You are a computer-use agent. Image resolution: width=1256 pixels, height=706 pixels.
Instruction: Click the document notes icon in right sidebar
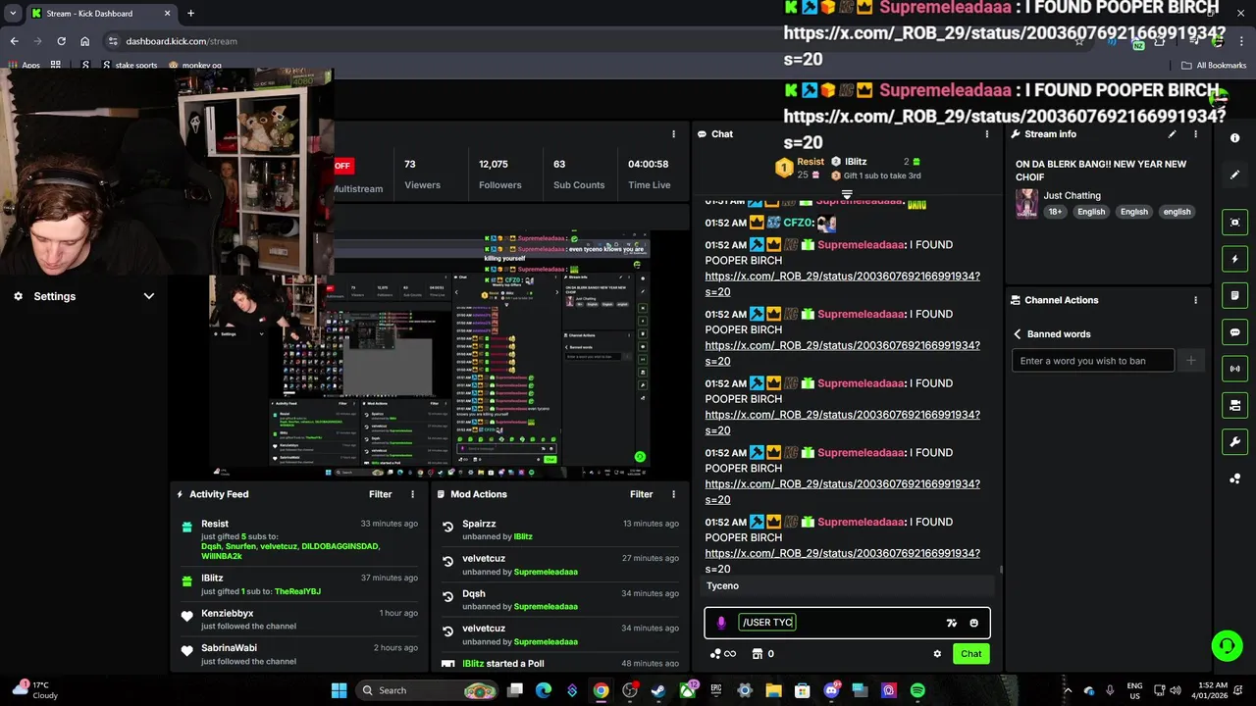(1235, 295)
